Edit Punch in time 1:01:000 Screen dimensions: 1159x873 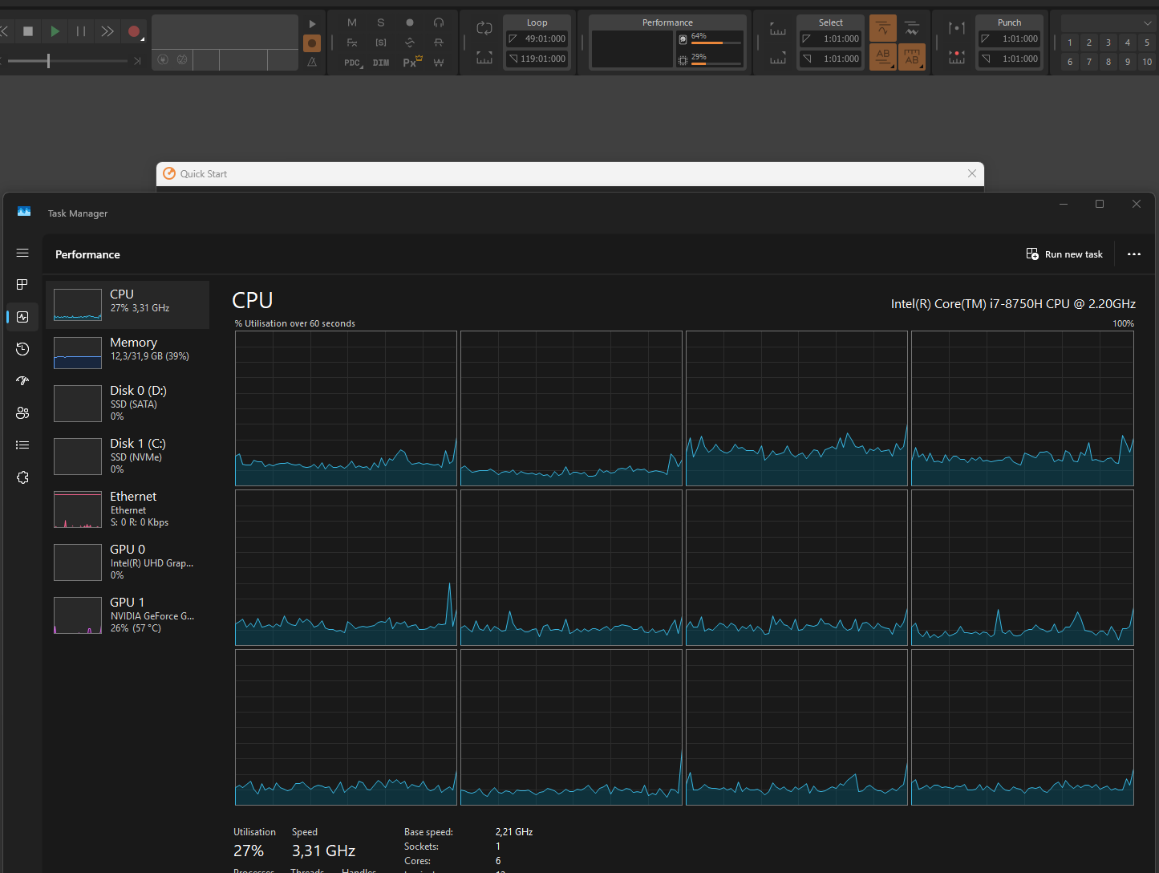point(1010,39)
